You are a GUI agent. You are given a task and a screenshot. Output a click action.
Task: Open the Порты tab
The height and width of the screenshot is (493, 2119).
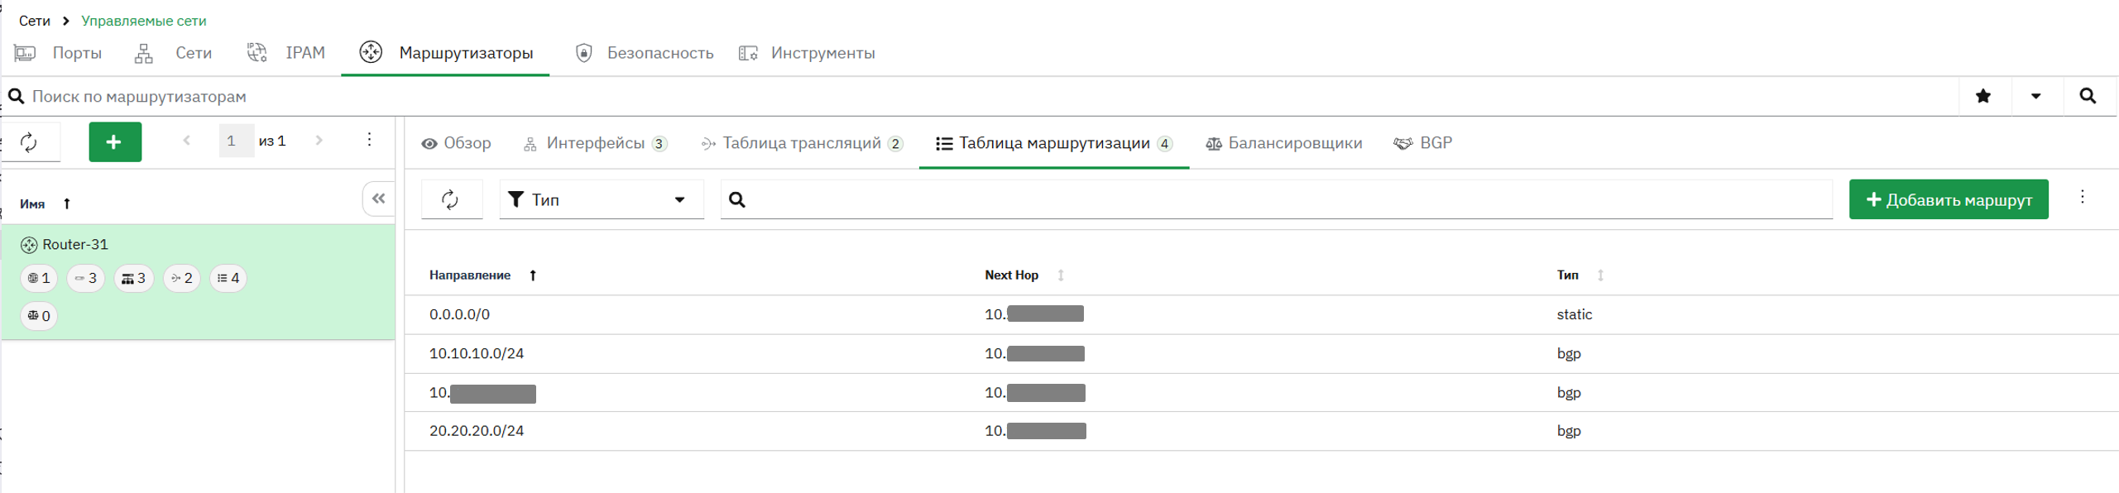pos(58,53)
